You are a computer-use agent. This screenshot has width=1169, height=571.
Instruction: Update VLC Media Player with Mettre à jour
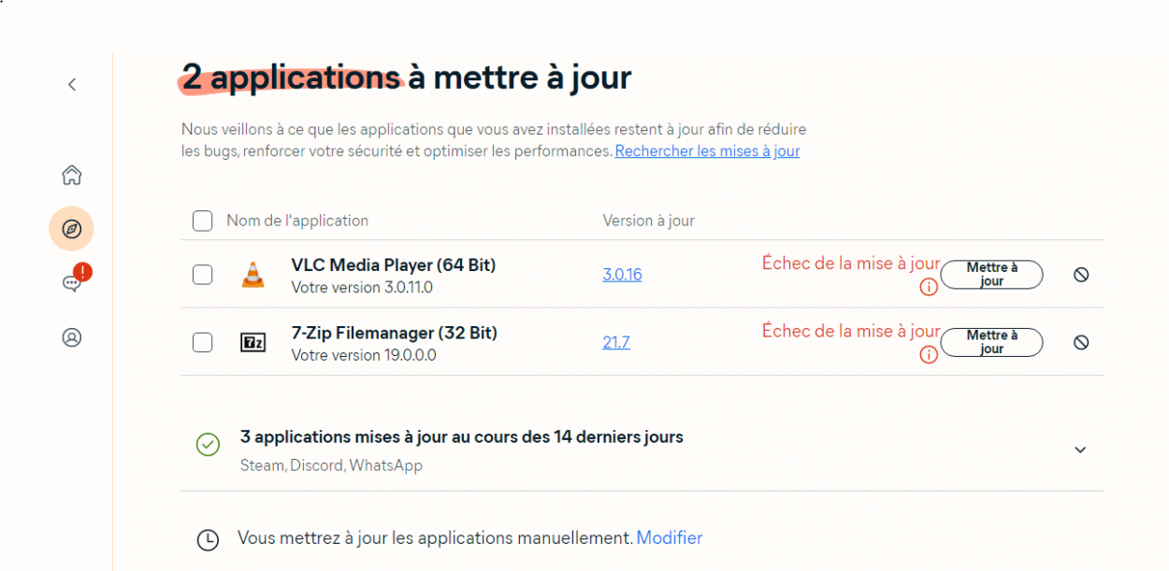click(x=991, y=274)
